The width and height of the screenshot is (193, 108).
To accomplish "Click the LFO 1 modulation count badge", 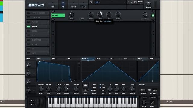I will click(x=93, y=59).
